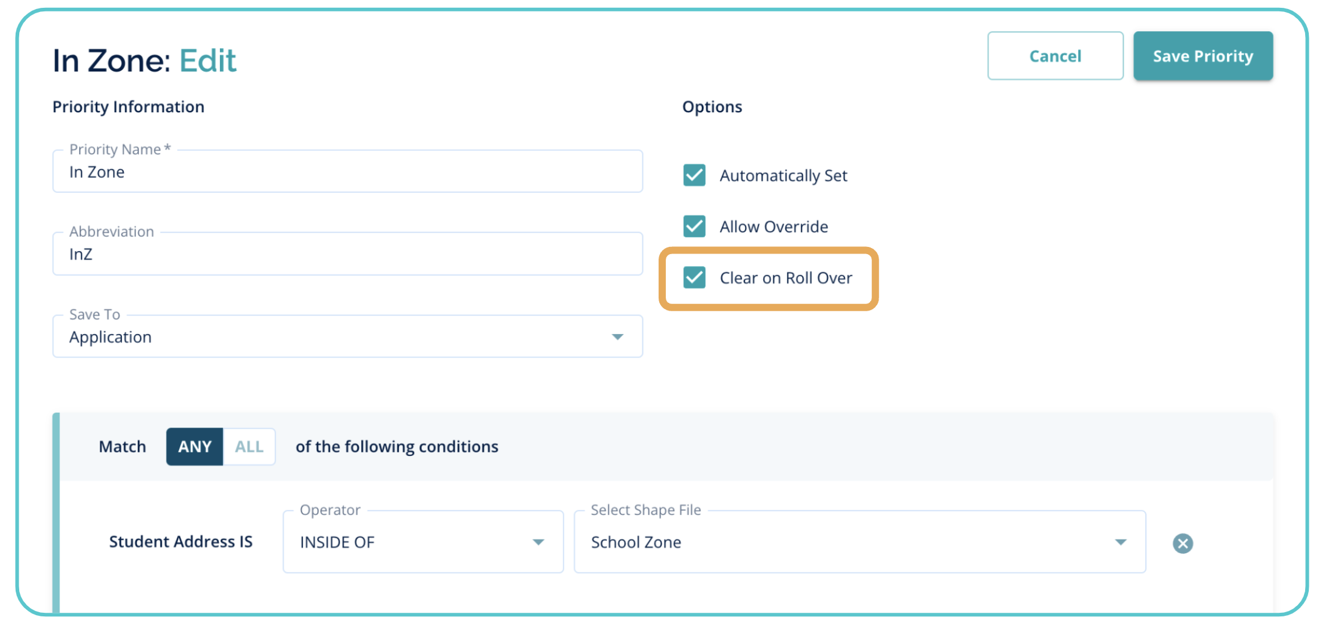Switch match mode to ALL
This screenshot has width=1322, height=632.
point(249,447)
